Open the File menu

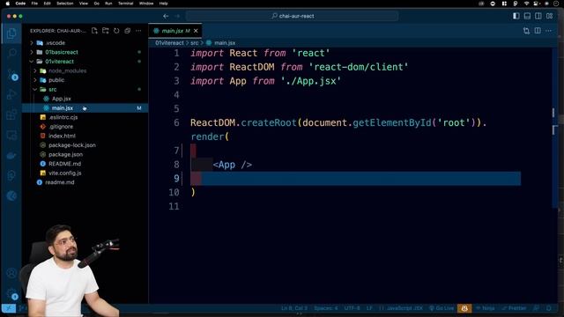[x=34, y=4]
